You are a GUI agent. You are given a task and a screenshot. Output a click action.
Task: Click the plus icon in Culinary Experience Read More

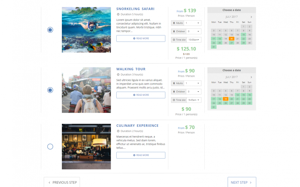coord(134,155)
